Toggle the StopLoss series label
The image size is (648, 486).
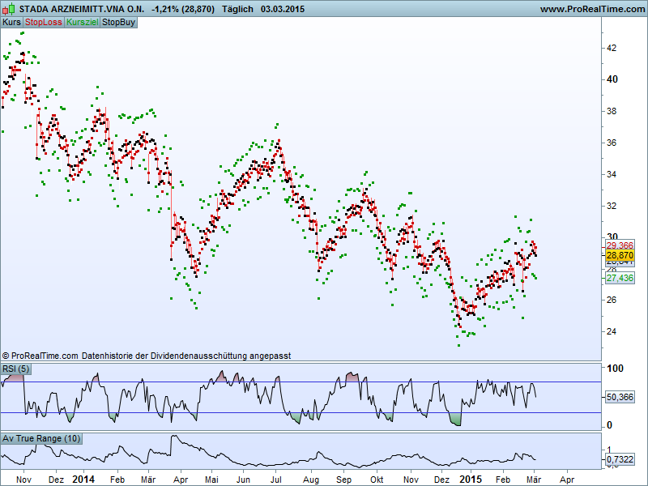(43, 22)
